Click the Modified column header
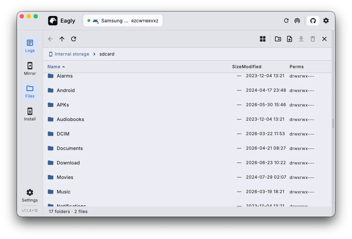 tap(251, 66)
